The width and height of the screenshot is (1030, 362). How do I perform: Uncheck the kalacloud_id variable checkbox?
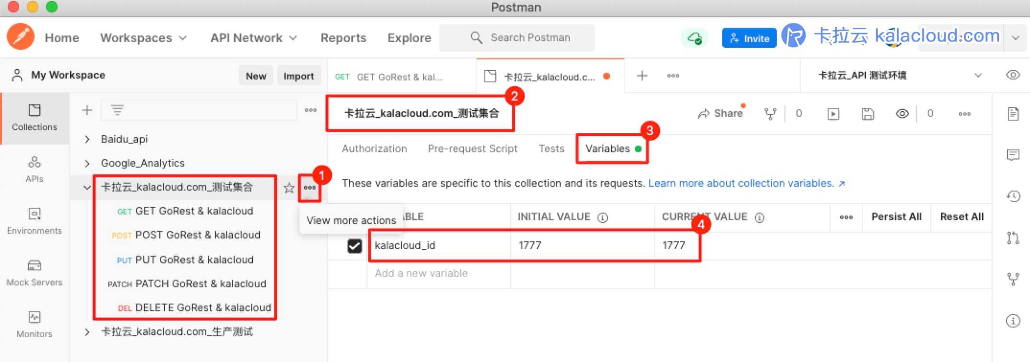point(354,246)
